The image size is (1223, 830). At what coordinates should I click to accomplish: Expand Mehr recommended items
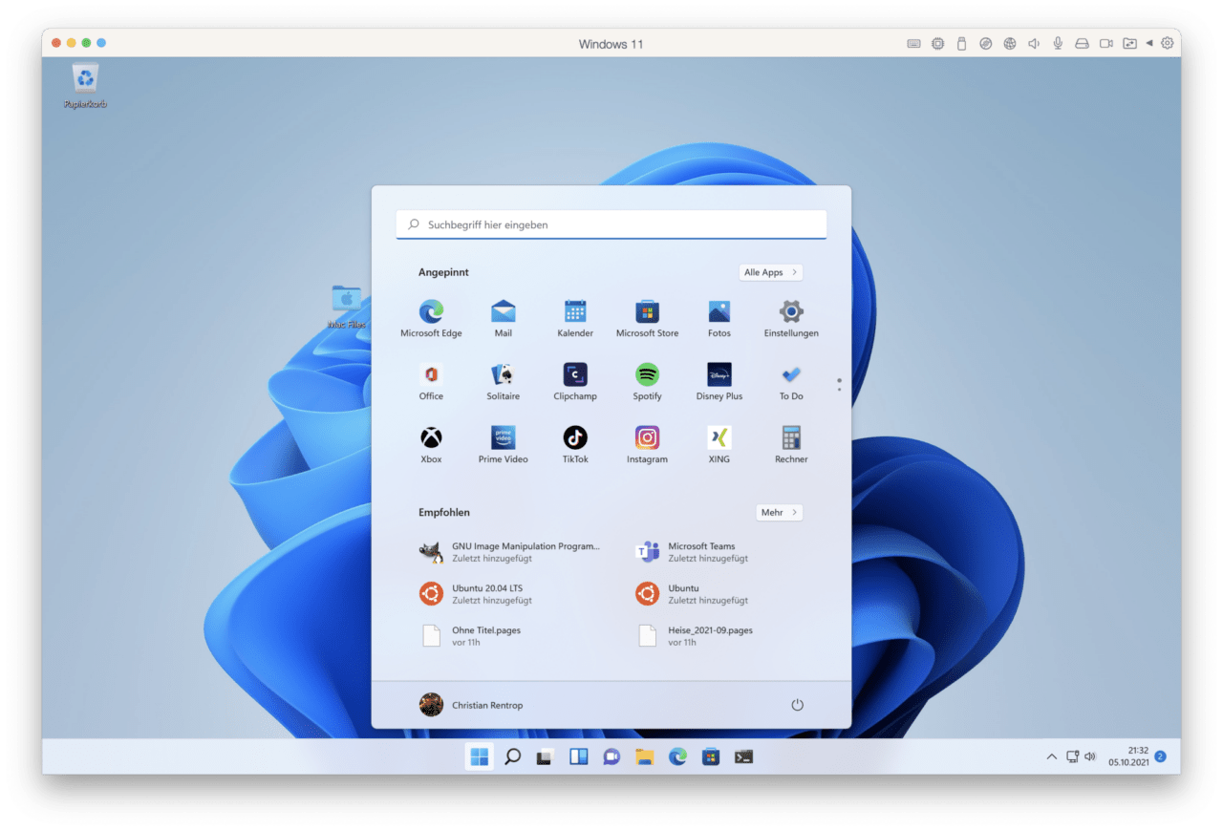click(779, 512)
